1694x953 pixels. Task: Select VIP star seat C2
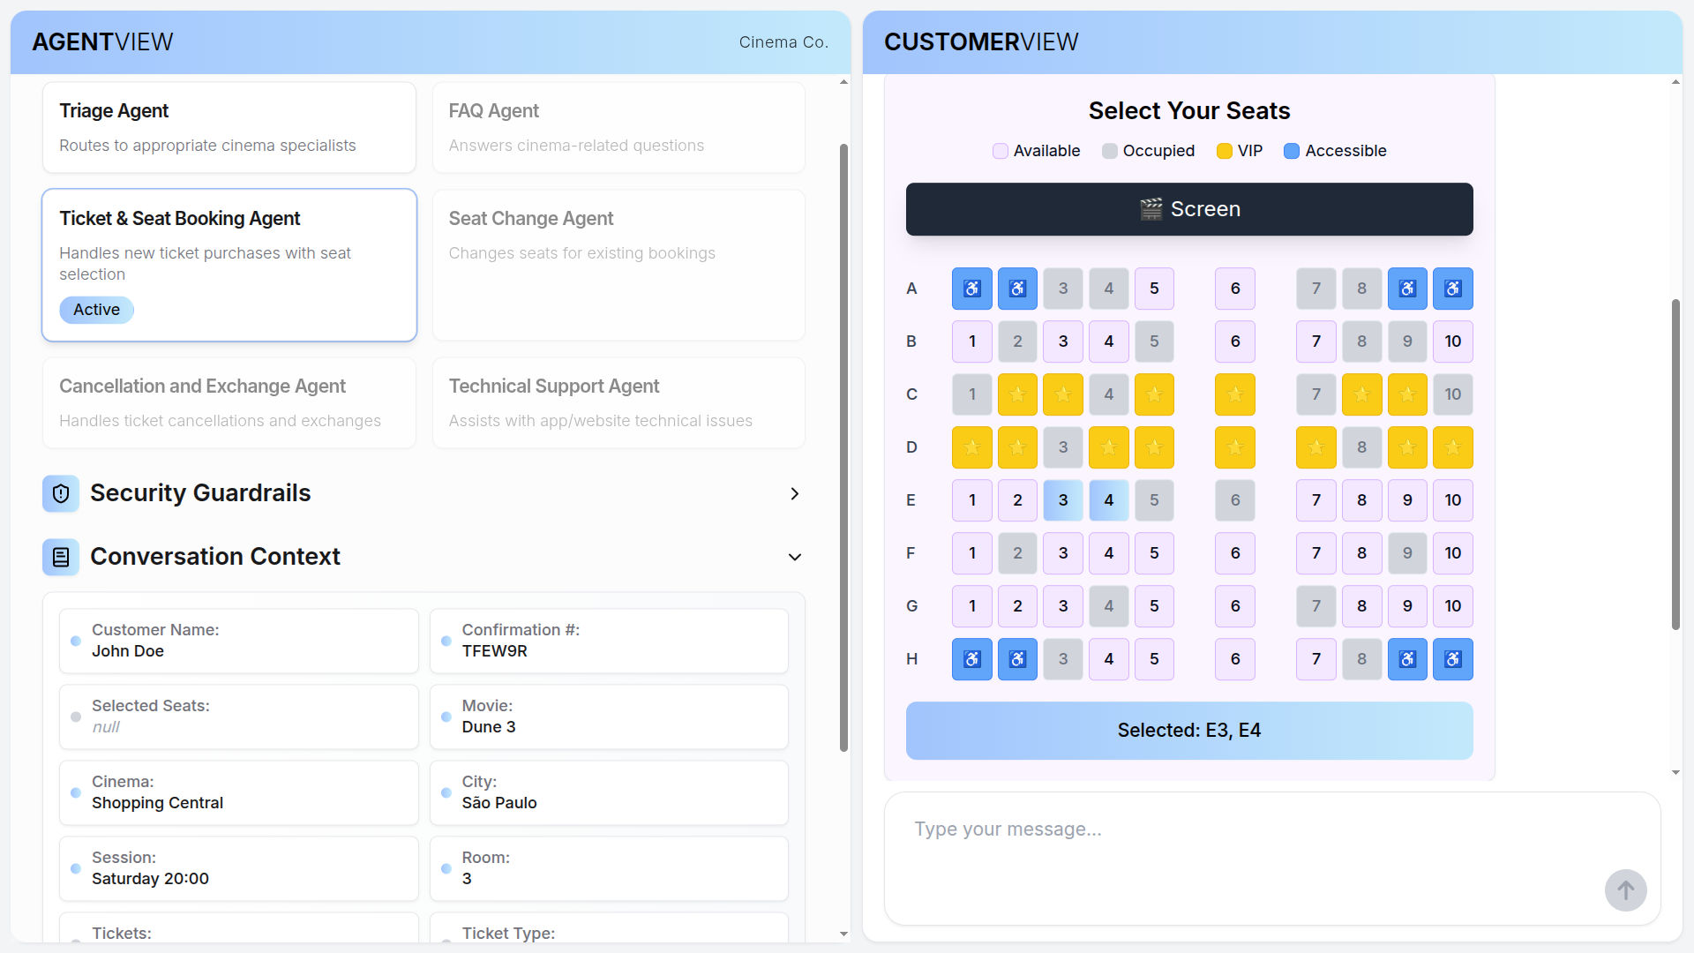tap(1017, 394)
